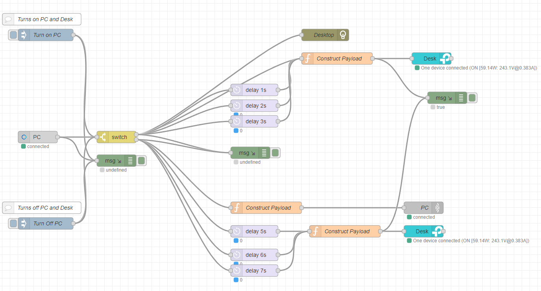Click the light bulb icon on Desktop node

(343, 35)
